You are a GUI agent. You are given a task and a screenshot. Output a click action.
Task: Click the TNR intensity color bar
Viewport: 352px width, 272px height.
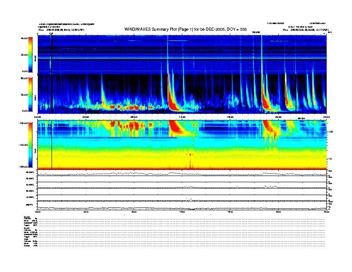click(x=30, y=145)
